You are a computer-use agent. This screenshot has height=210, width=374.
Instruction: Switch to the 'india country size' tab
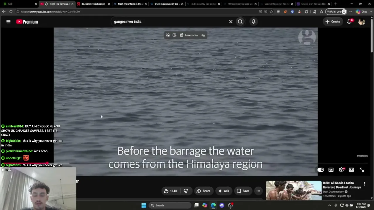[203, 4]
